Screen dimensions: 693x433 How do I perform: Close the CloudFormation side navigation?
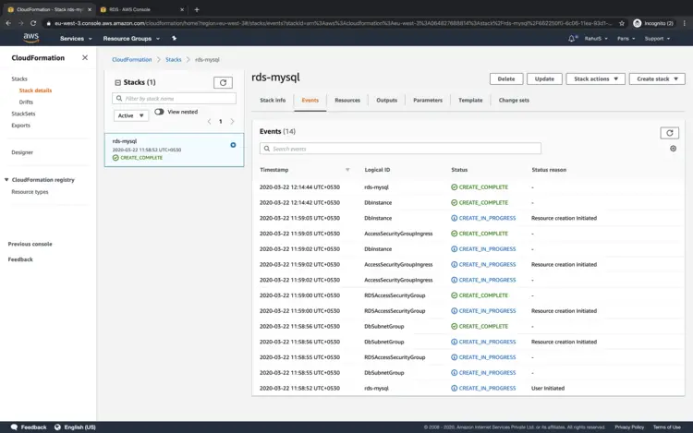point(85,58)
